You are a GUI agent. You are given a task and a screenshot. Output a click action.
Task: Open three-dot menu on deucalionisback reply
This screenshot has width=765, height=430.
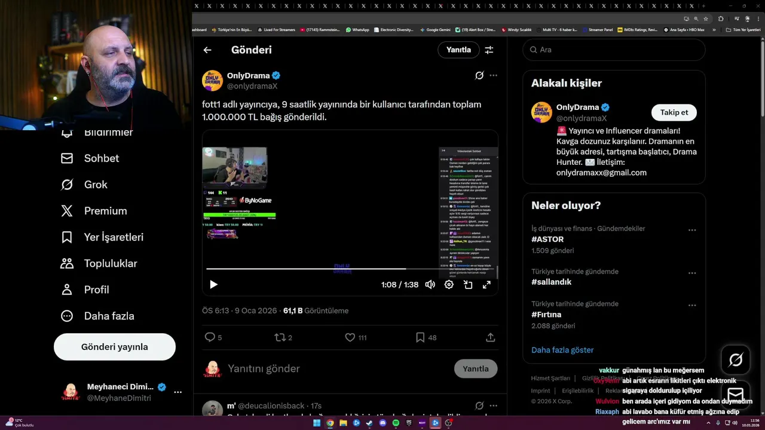(x=493, y=406)
